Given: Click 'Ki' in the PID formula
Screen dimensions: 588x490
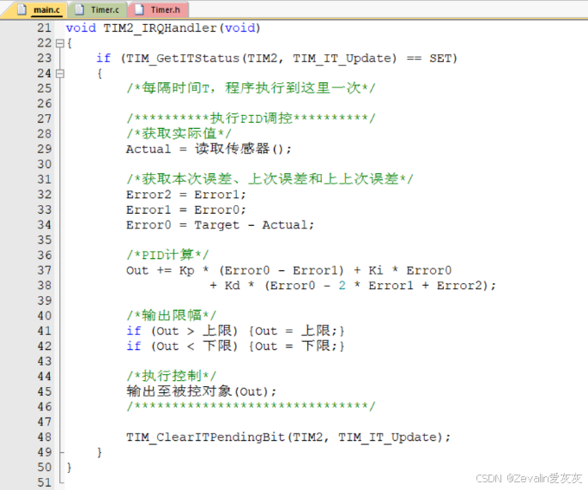Looking at the screenshot, I should pyautogui.click(x=376, y=270).
